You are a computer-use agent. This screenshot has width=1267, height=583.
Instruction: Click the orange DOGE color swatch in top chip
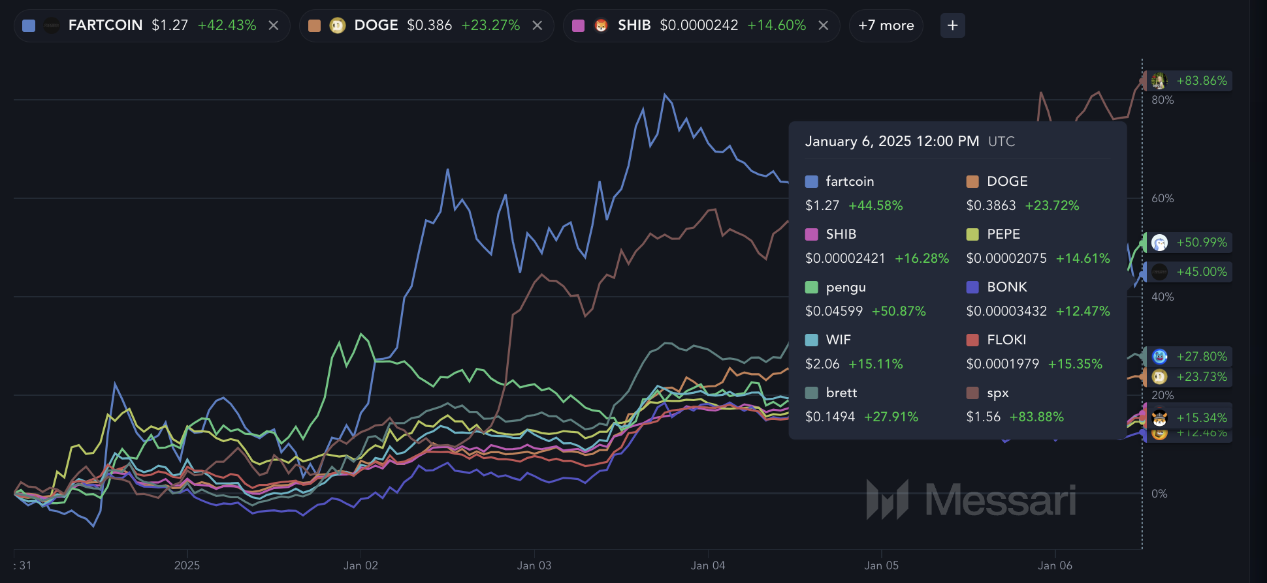[314, 25]
